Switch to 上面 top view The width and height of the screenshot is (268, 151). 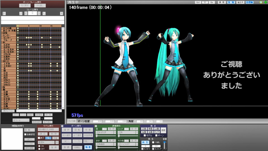click(x=157, y=129)
